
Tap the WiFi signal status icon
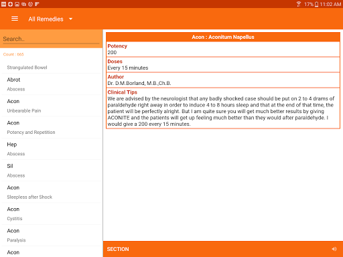tap(299, 4)
